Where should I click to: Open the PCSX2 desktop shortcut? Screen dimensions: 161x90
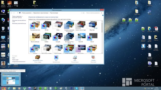click(x=149, y=12)
